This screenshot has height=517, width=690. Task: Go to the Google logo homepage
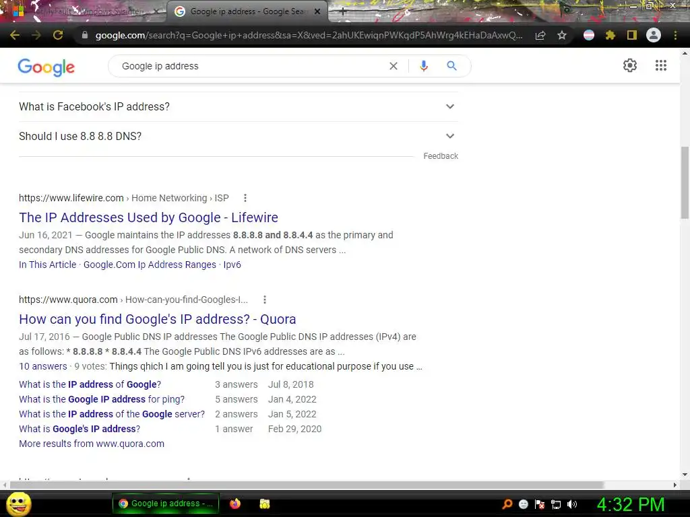tap(46, 67)
